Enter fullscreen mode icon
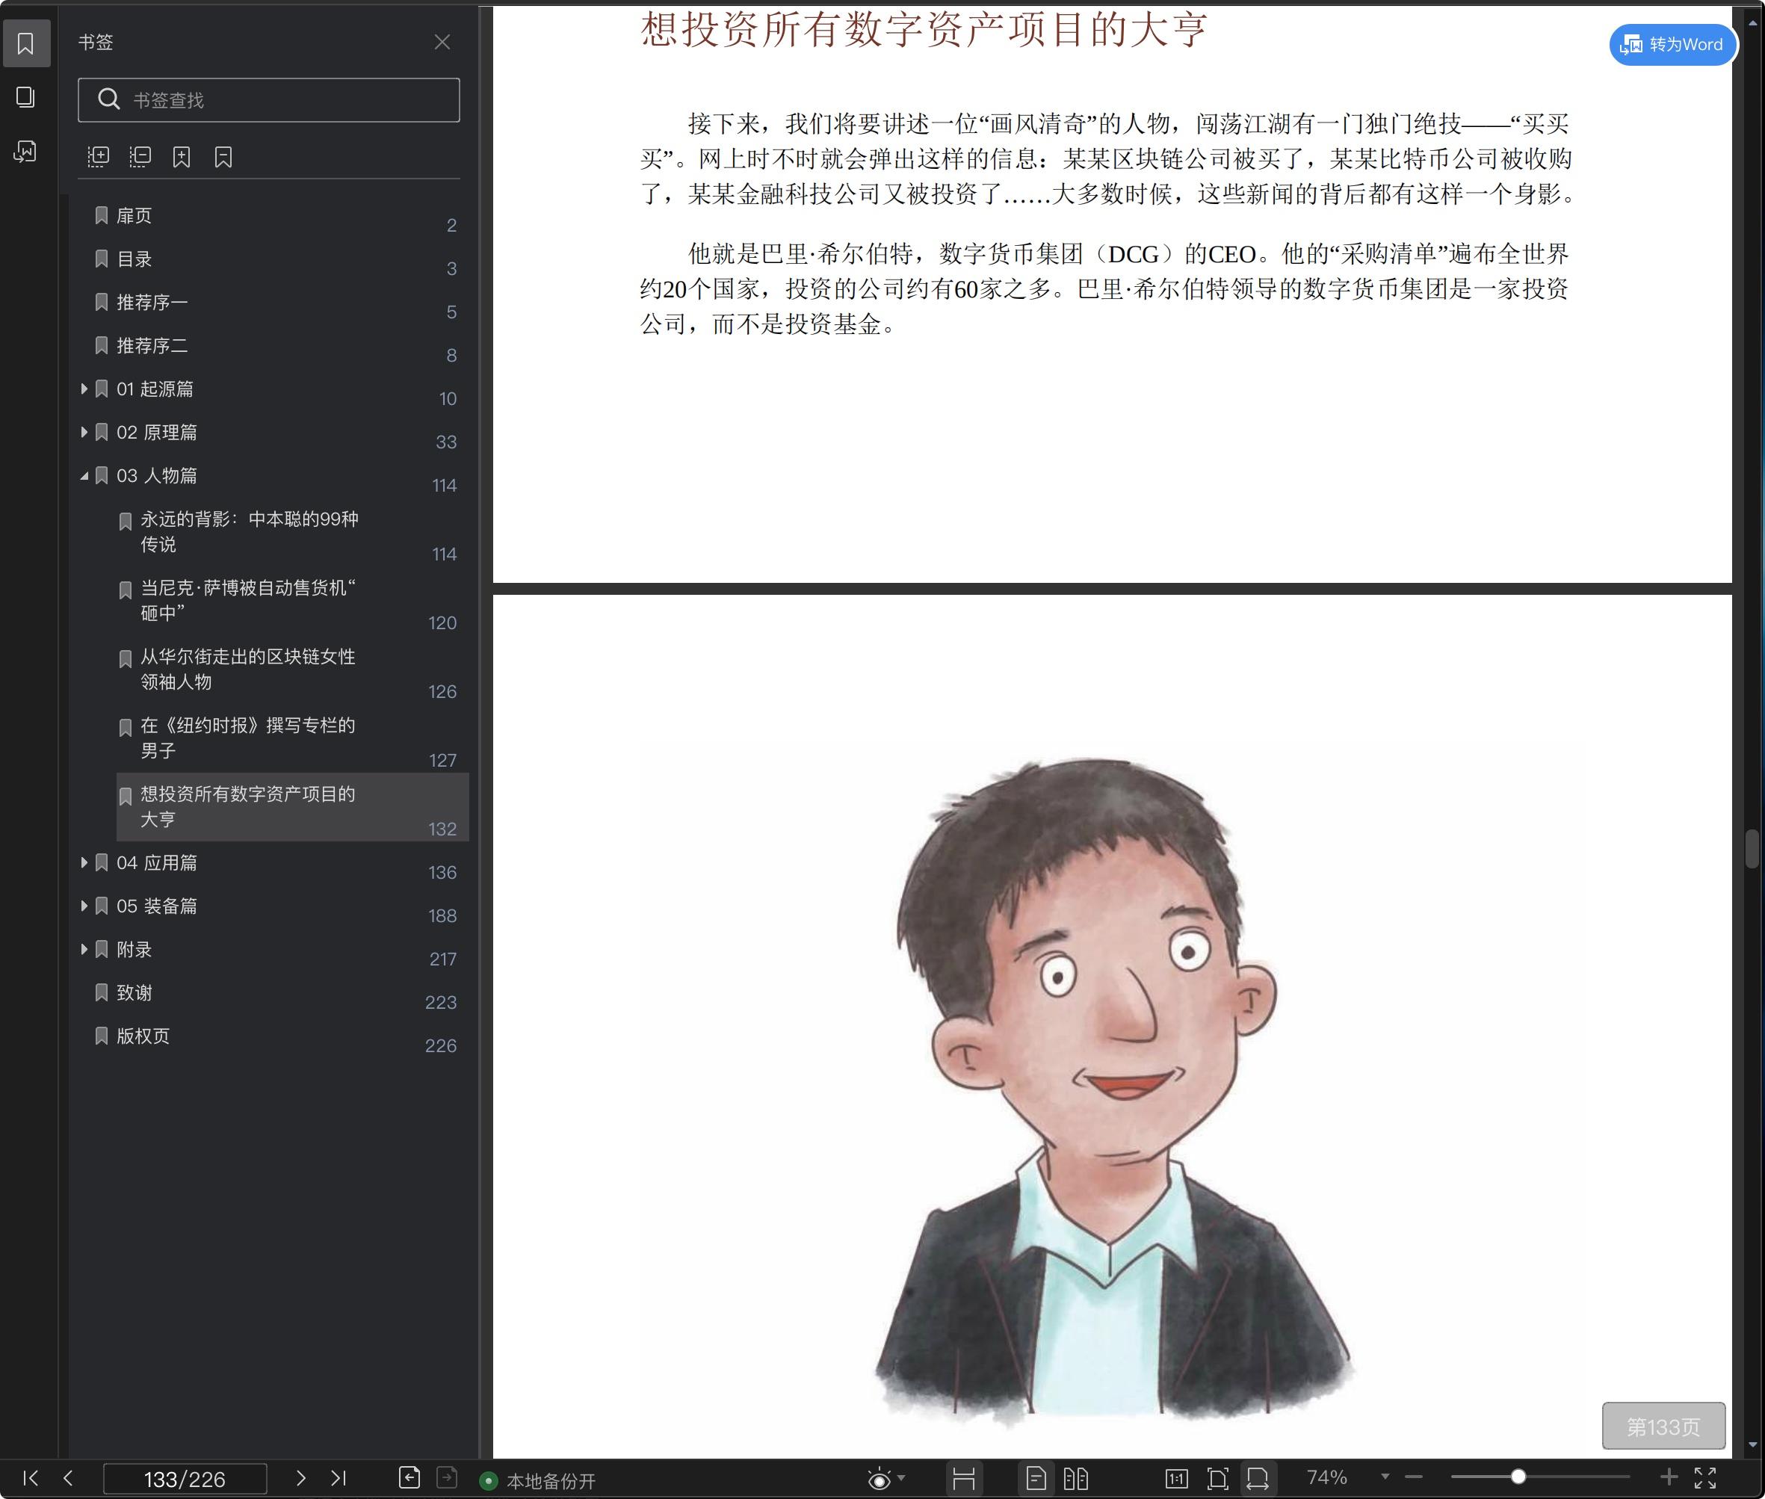The image size is (1765, 1499). coord(1704,1478)
